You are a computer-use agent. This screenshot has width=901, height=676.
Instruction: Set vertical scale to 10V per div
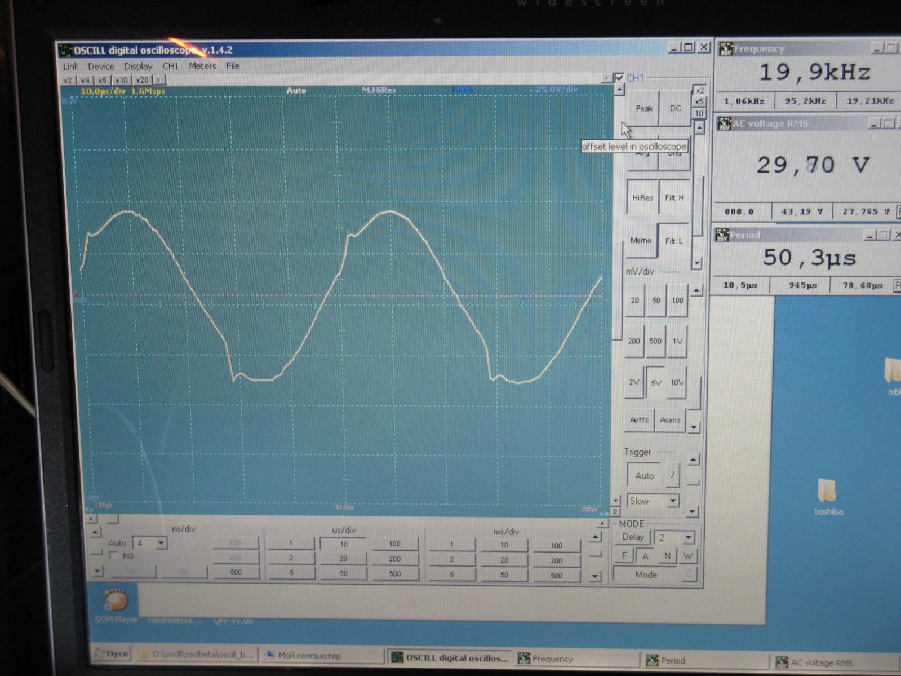(677, 383)
